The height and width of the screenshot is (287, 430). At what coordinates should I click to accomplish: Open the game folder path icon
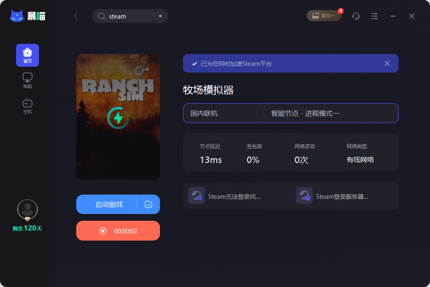pyautogui.click(x=149, y=204)
